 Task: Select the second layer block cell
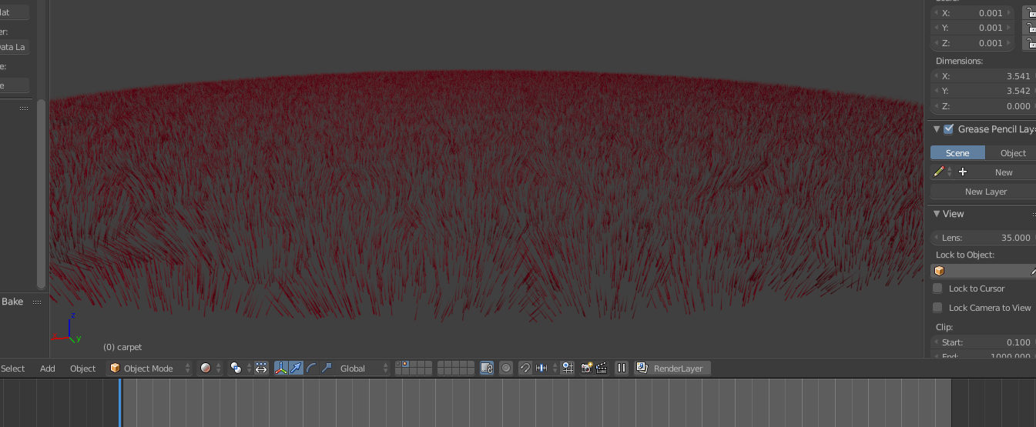(441, 365)
